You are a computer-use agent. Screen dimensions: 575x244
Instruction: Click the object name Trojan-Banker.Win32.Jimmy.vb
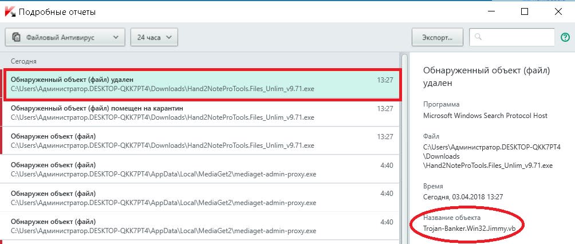click(470, 228)
